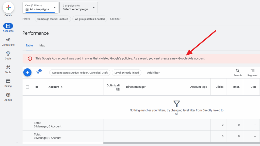Open the Select a campaign dropdown
The width and height of the screenshot is (260, 146).
tap(78, 8)
